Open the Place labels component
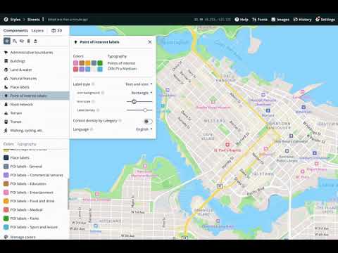 click(x=35, y=87)
